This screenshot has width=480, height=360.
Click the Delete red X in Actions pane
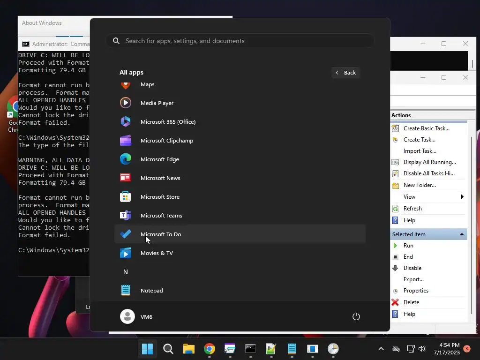point(395,302)
